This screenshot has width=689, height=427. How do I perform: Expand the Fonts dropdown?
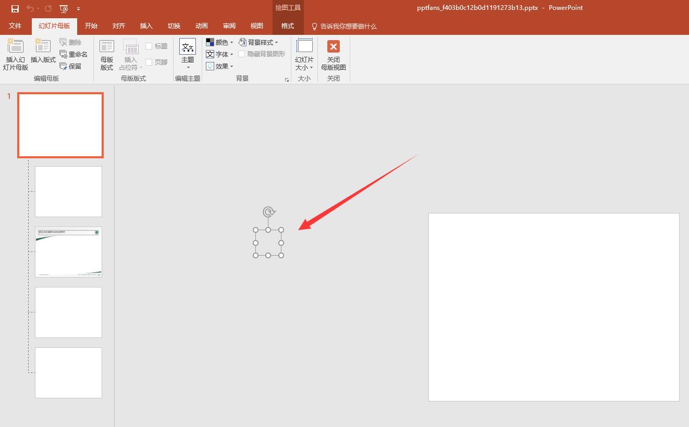pos(219,54)
